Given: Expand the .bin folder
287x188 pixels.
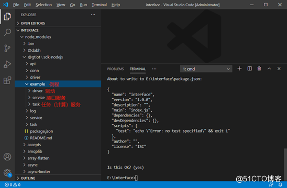Looking at the screenshot, I should pyautogui.click(x=58, y=44).
